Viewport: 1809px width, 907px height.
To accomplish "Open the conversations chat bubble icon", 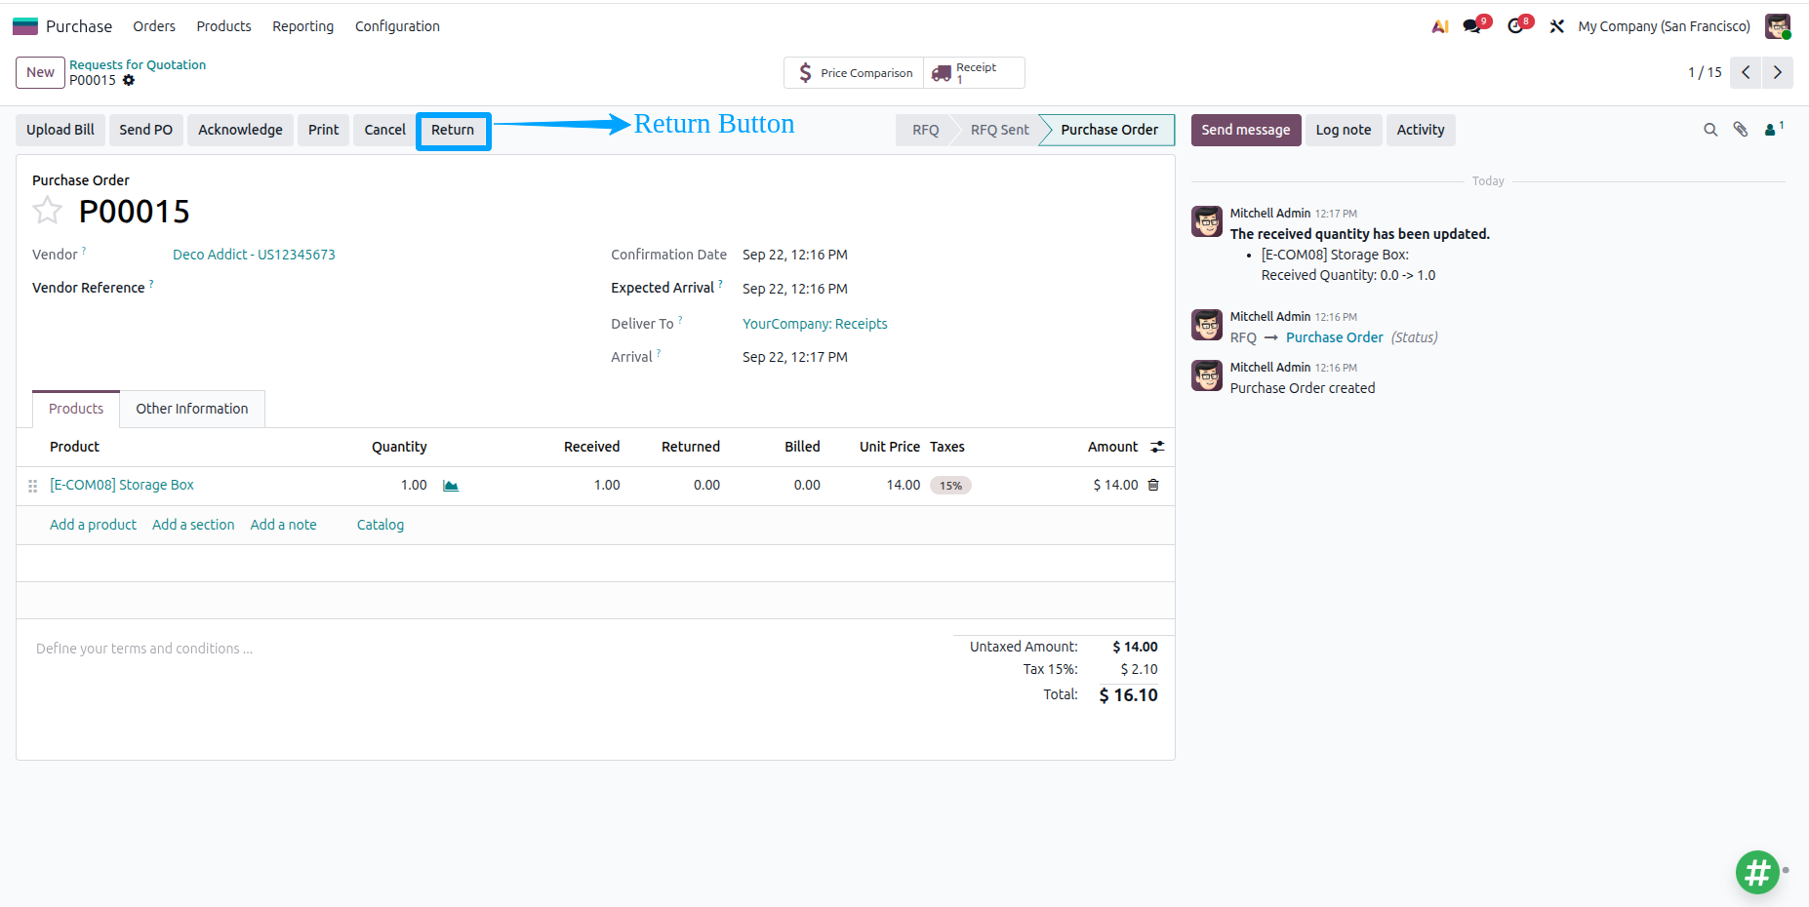I will point(1472,26).
